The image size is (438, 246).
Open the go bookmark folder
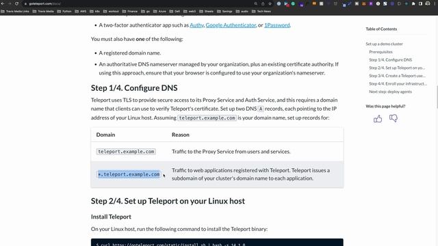(x=146, y=12)
